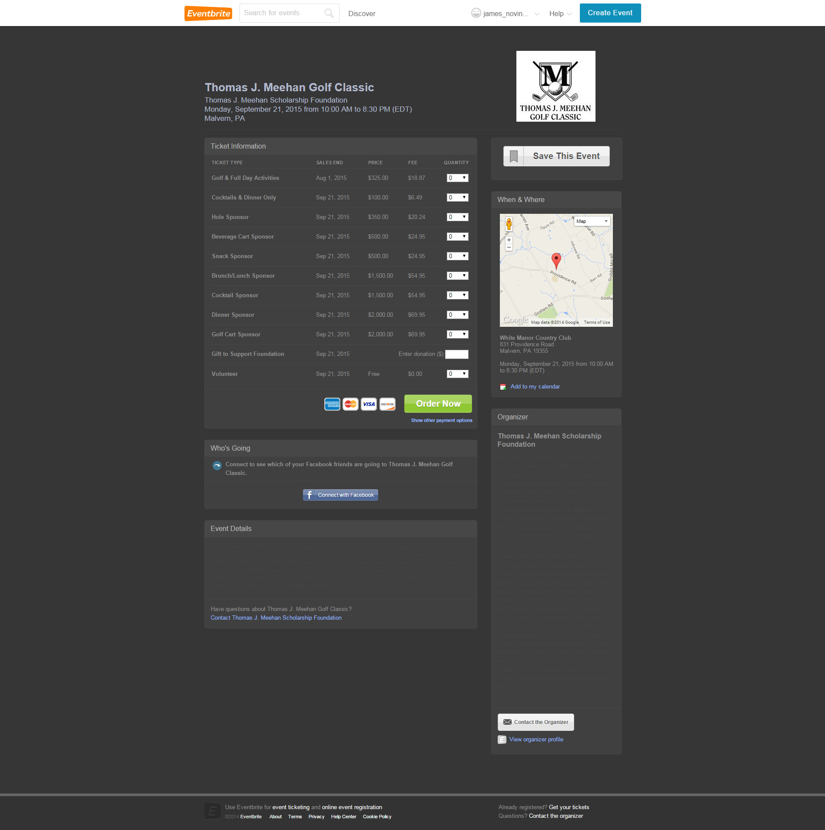Click footer Help Center link

pos(343,817)
